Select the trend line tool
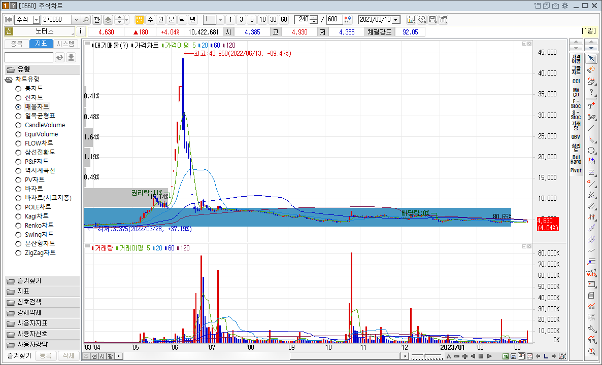The image size is (602, 365). (591, 128)
